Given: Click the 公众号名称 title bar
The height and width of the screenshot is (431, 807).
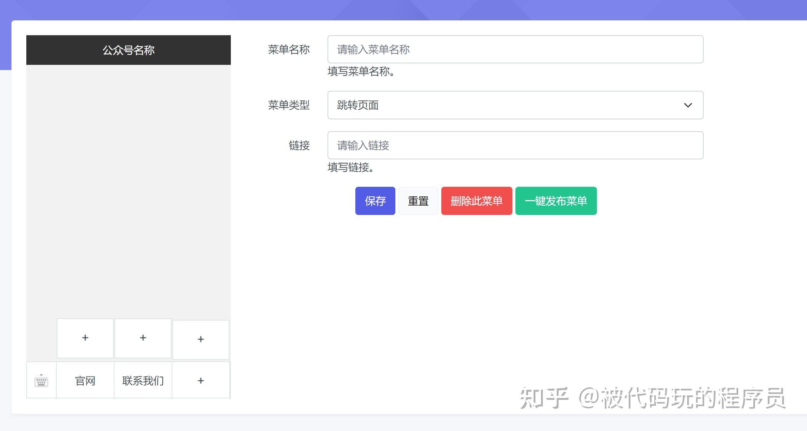Looking at the screenshot, I should tap(128, 50).
